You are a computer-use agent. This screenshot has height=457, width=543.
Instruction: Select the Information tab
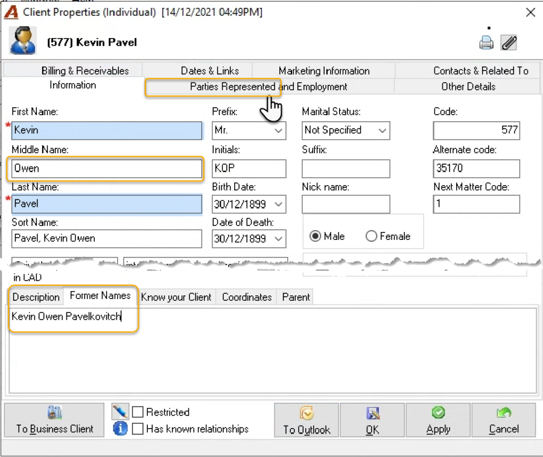73,85
